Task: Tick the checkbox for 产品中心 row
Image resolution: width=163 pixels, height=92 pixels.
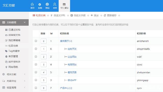Action: (x=36, y=88)
